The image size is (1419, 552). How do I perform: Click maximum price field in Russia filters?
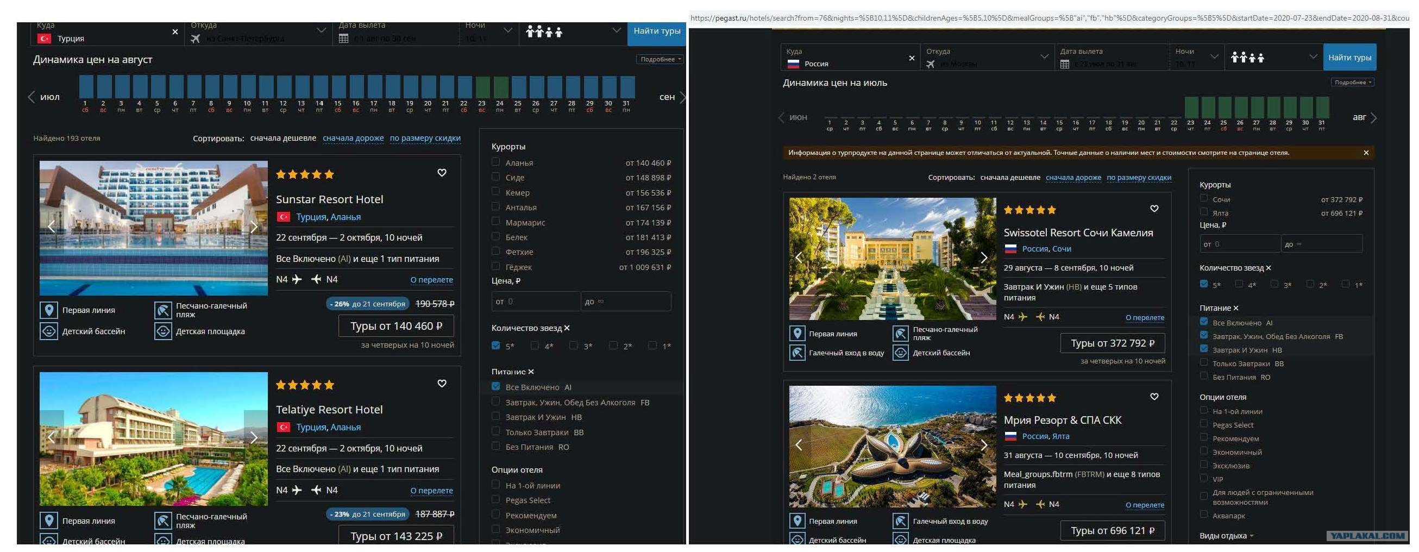tap(1322, 244)
